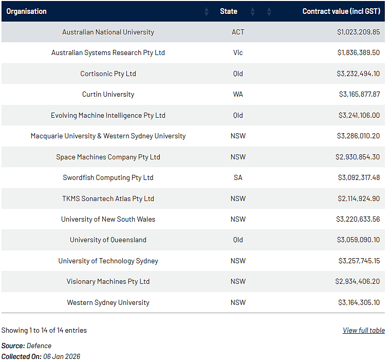Click the Cortisonic Pty Ltd organisation cell
This screenshot has height=362, width=392.
click(x=108, y=74)
